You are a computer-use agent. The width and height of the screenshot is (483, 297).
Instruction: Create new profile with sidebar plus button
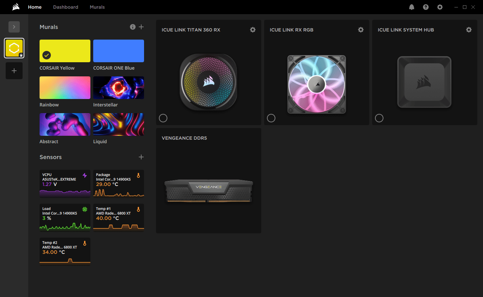point(14,71)
